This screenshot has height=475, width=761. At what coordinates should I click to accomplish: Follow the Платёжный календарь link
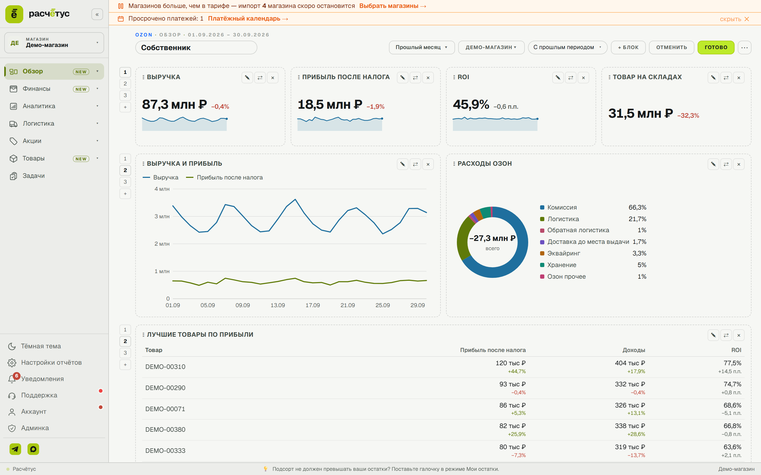click(248, 18)
